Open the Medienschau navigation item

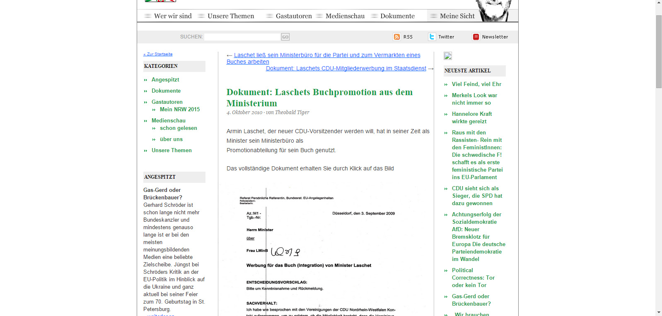345,16
